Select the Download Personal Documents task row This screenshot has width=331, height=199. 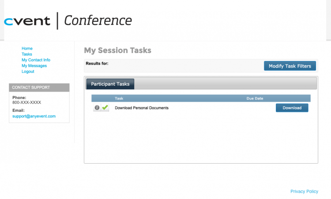tap(142, 108)
